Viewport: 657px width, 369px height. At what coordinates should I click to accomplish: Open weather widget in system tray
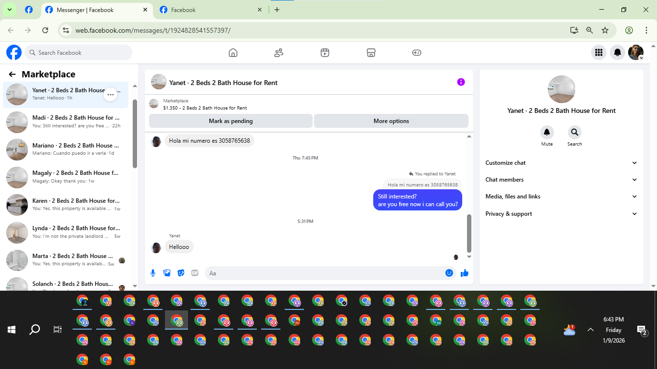pyautogui.click(x=570, y=330)
